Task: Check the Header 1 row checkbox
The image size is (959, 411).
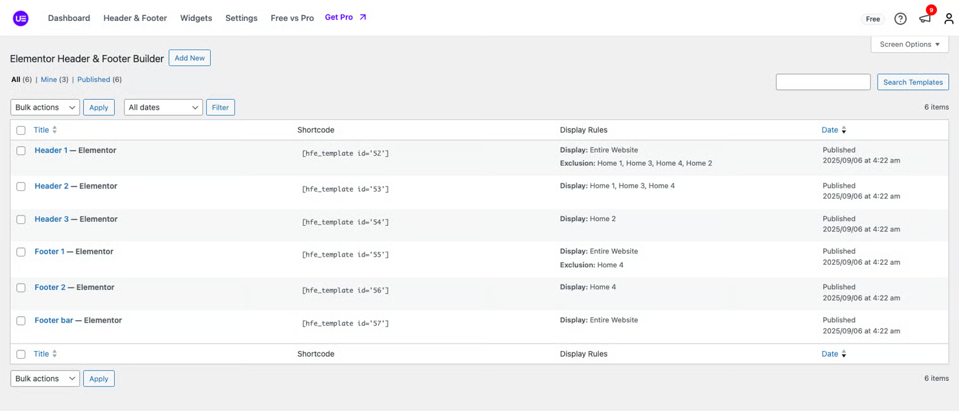Action: pyautogui.click(x=21, y=151)
